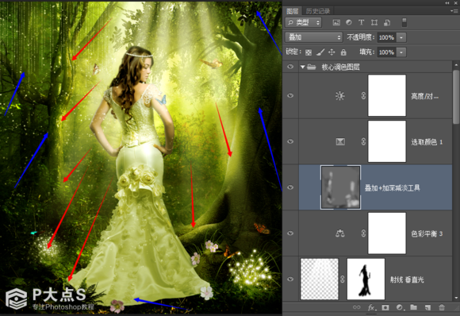
Task: Select group name 核心调色图层
Action: [340, 67]
